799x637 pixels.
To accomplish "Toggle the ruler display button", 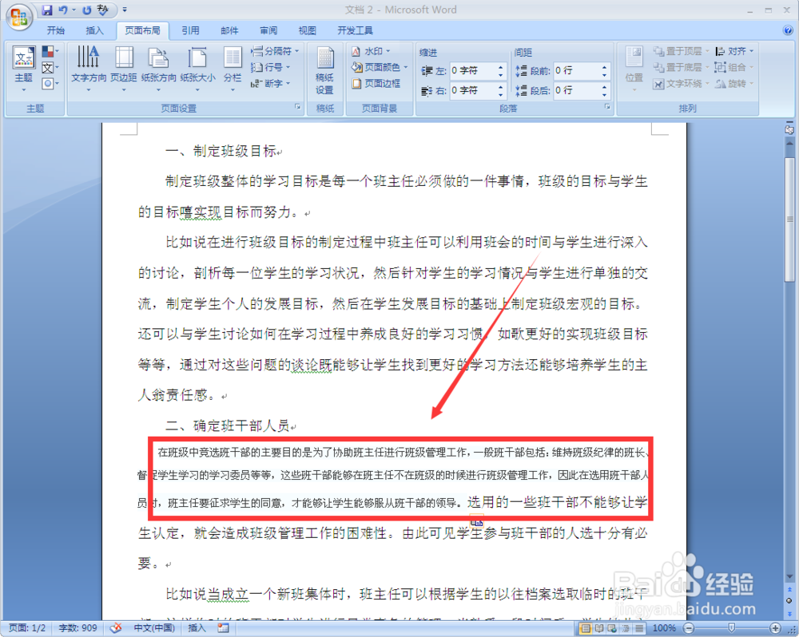I will click(789, 129).
